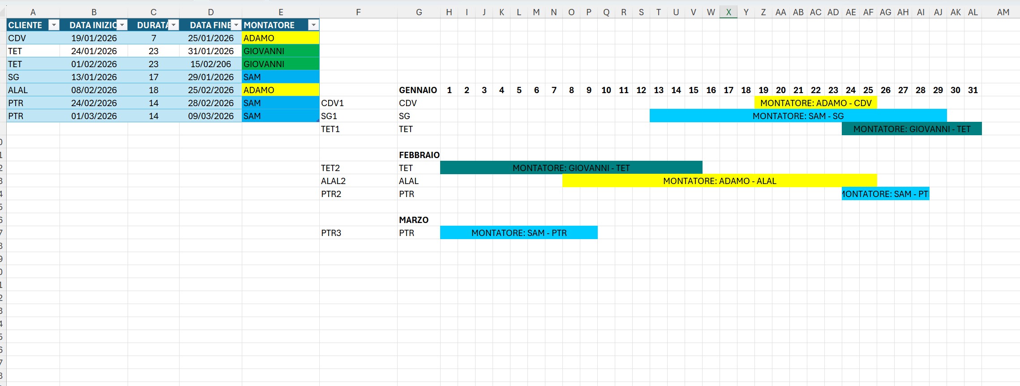Screen dimensions: 1020x386
Task: Click the February MONTATORE: GIOVANNI - TET bar
Action: 571,168
